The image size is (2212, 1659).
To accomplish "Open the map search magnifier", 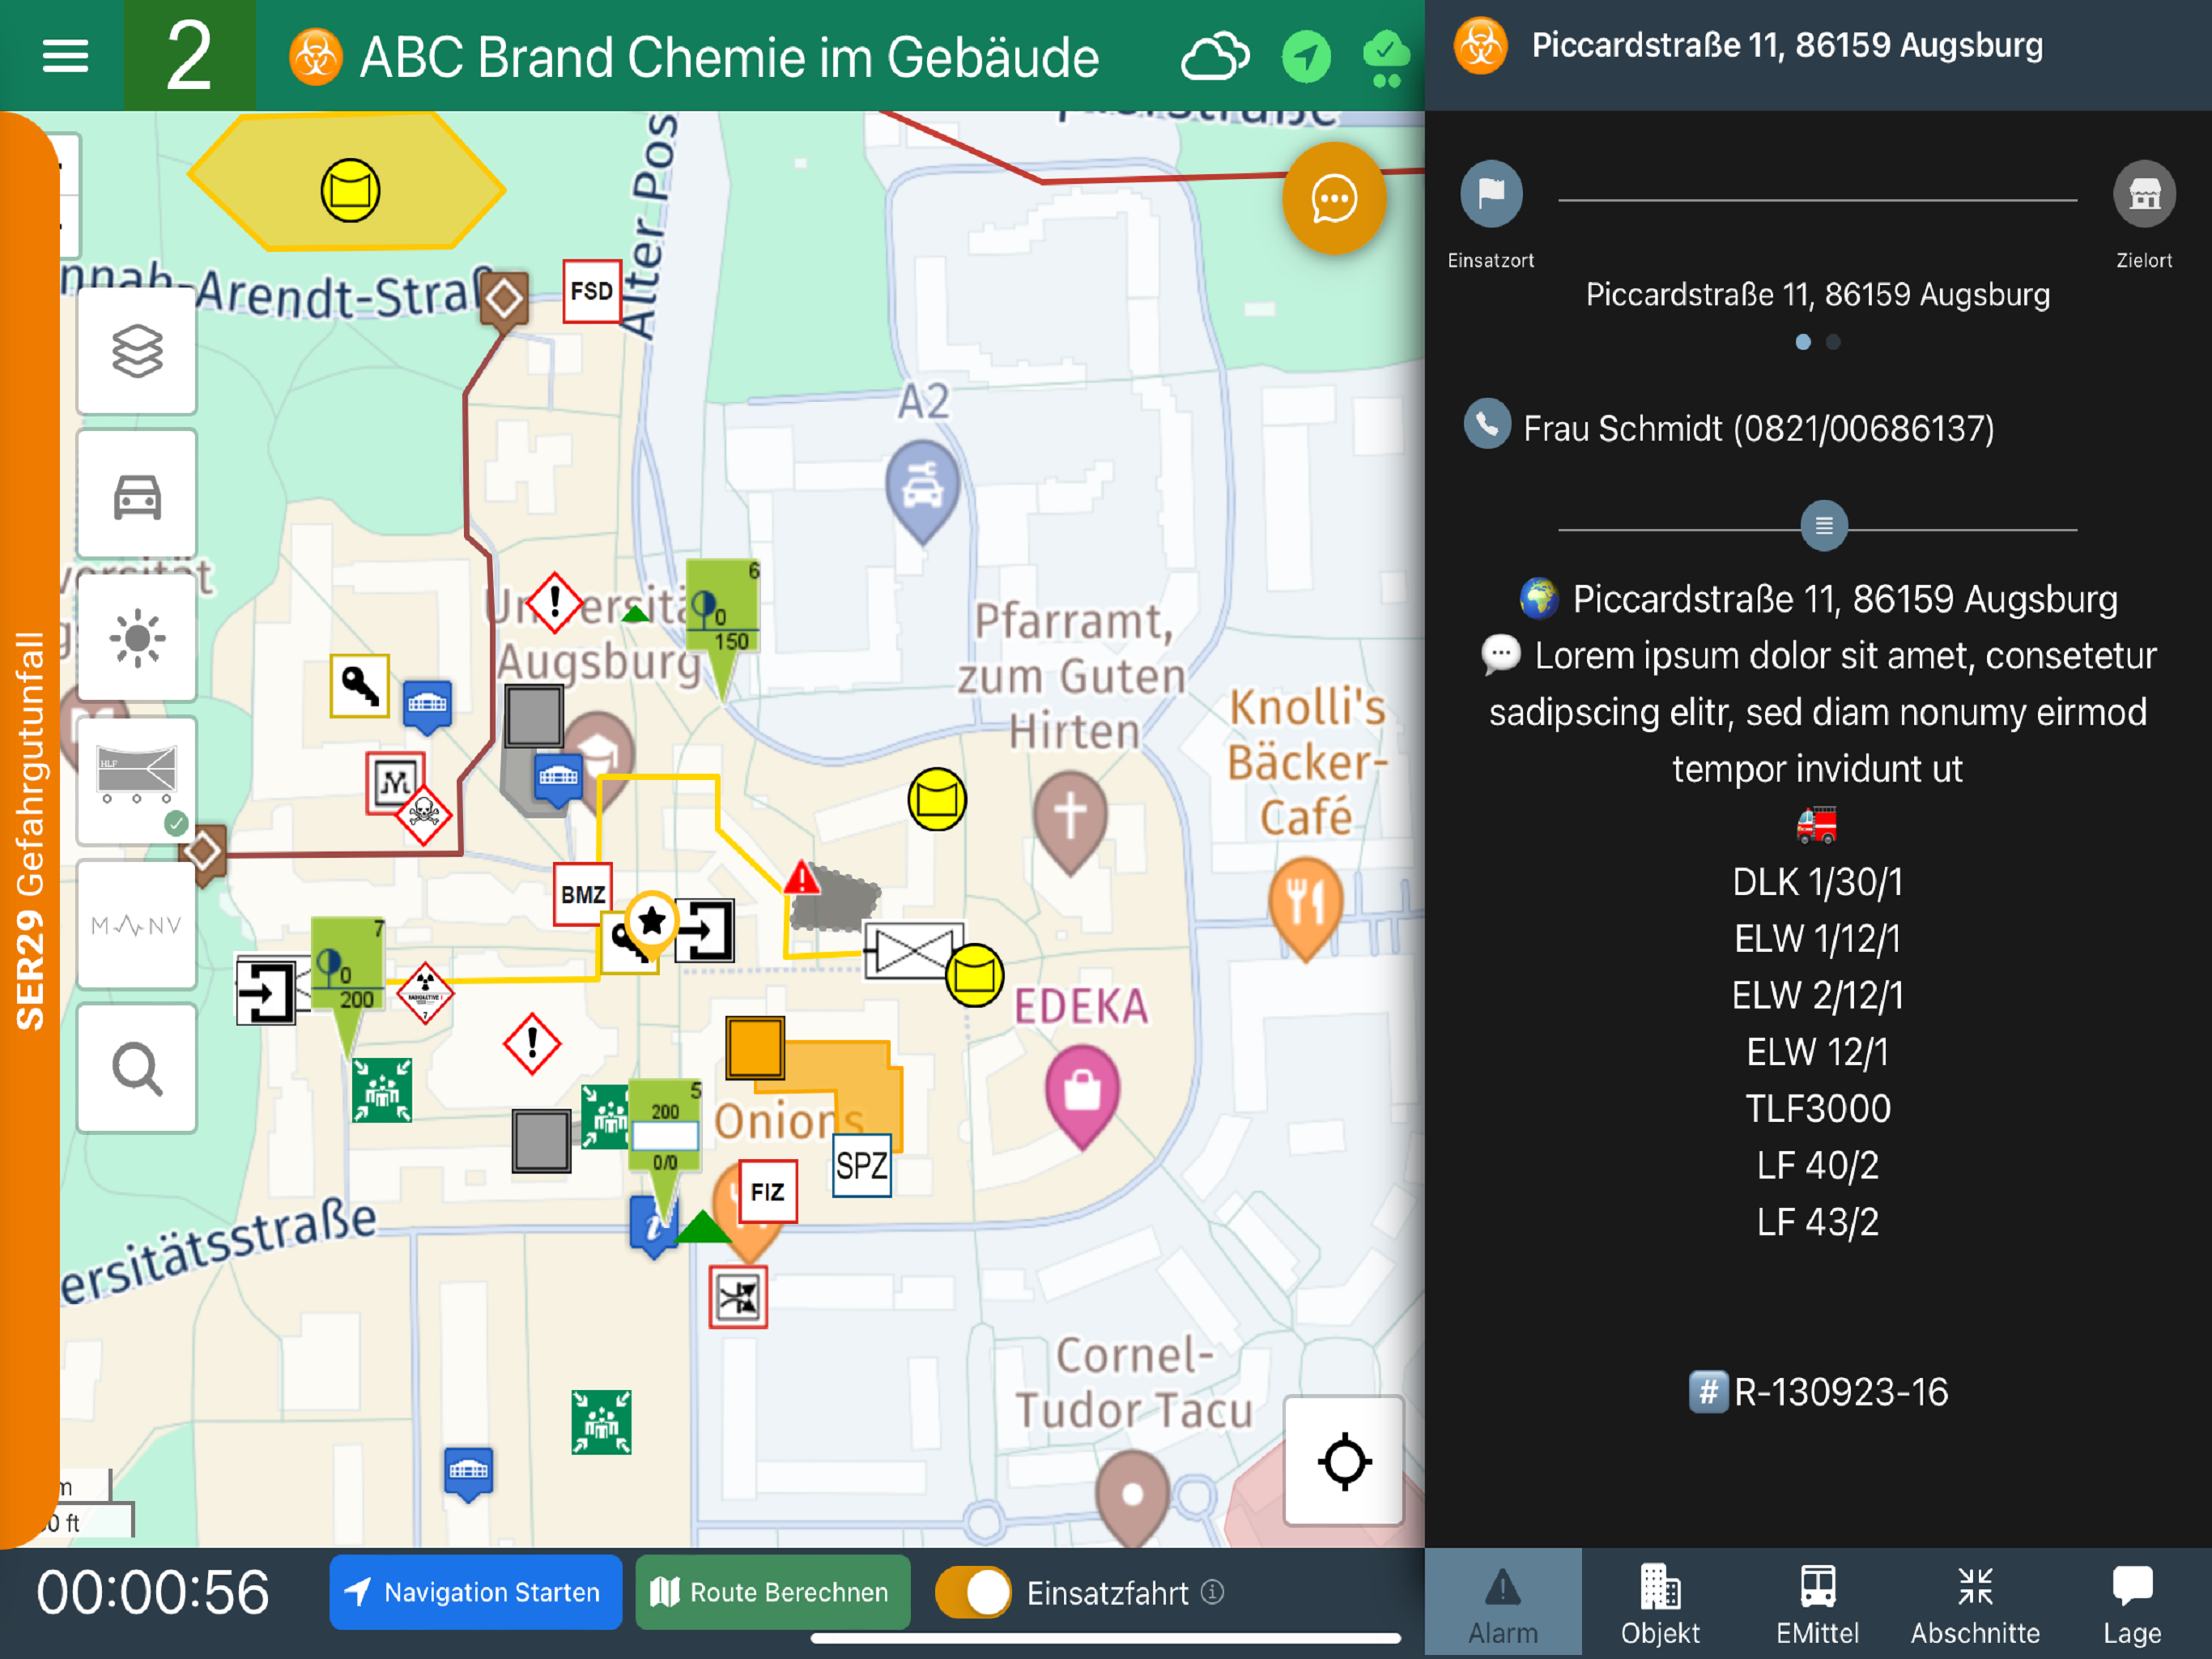I will pos(137,1068).
